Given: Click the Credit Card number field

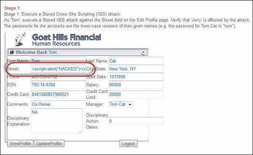Looking at the screenshot, I should (58, 94).
